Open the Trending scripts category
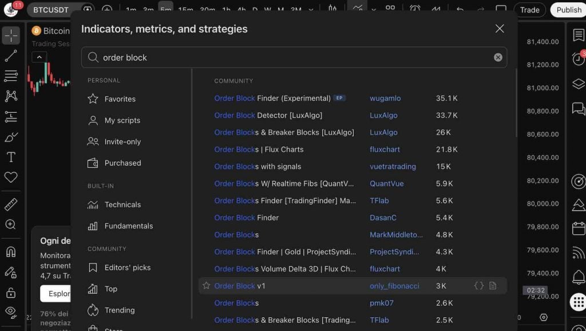The height and width of the screenshot is (331, 586). (119, 310)
